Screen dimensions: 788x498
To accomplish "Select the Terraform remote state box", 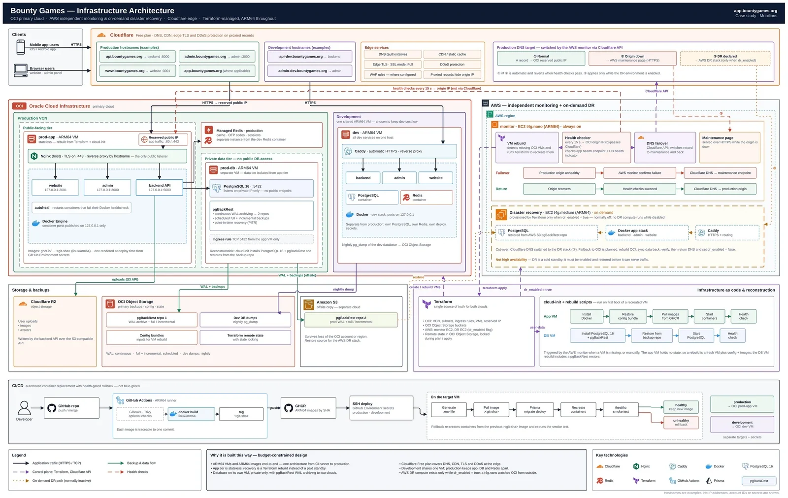I will (x=245, y=337).
